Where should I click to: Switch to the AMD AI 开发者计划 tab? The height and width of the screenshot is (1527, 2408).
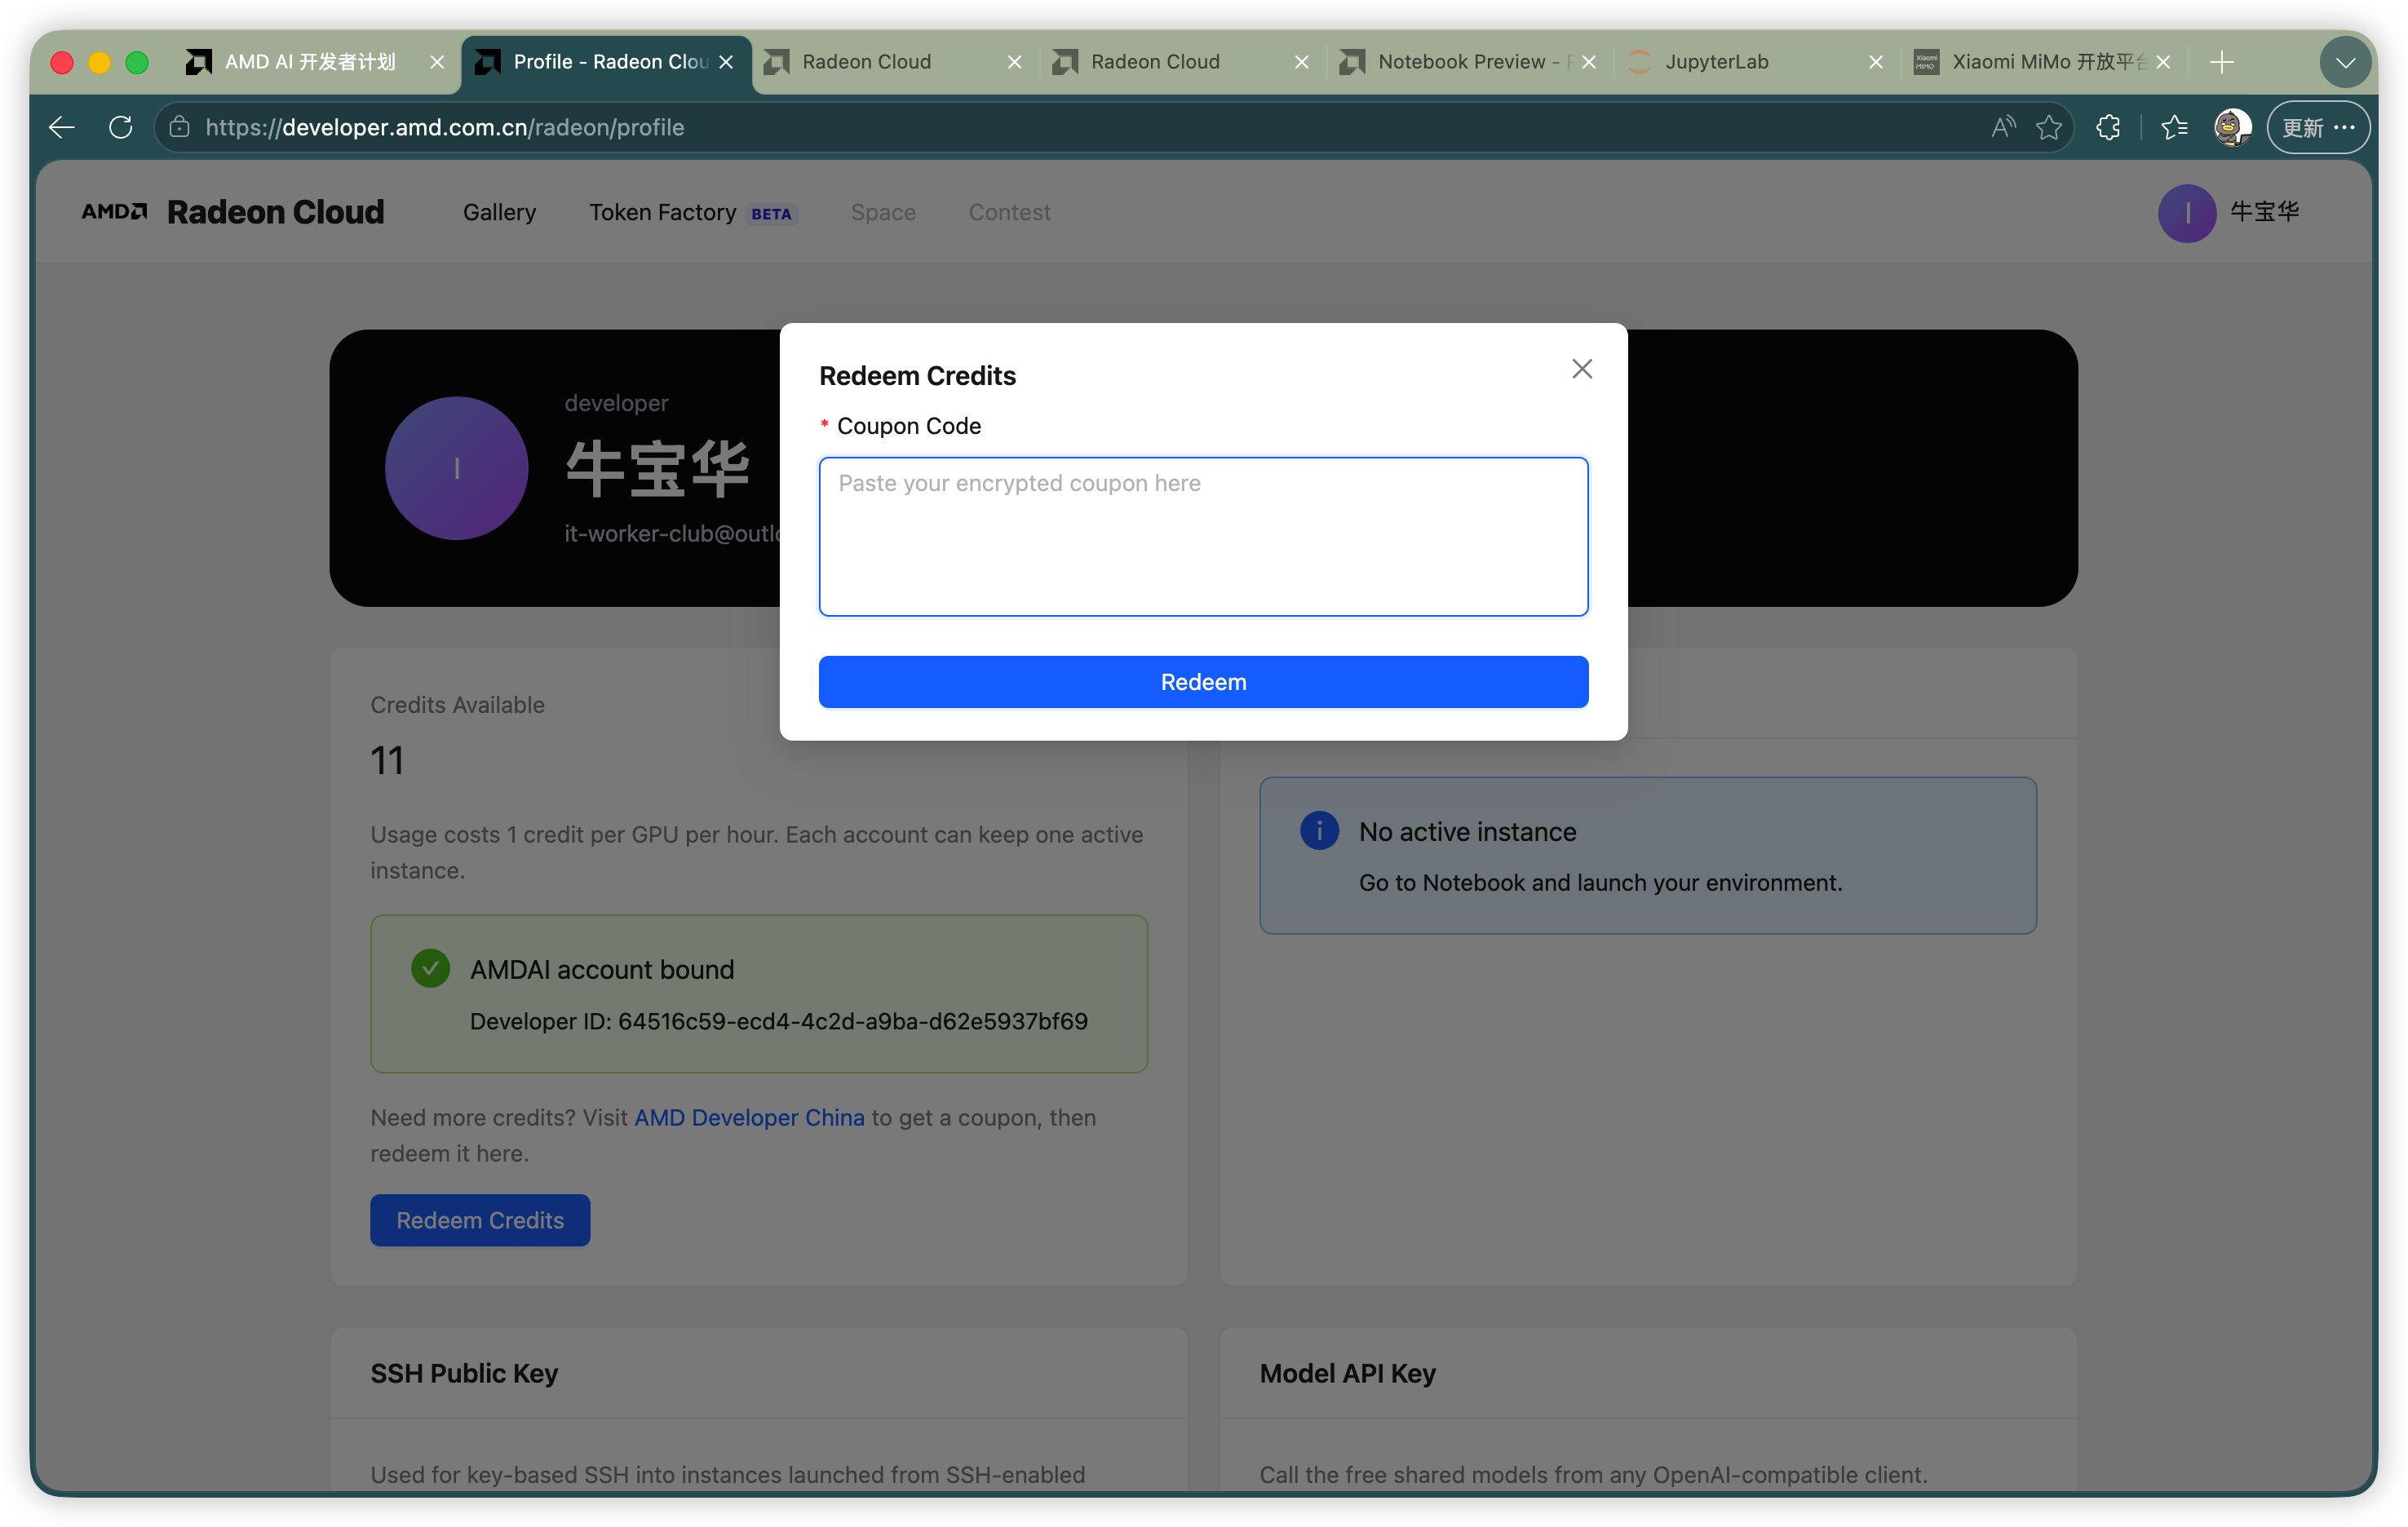click(x=310, y=62)
